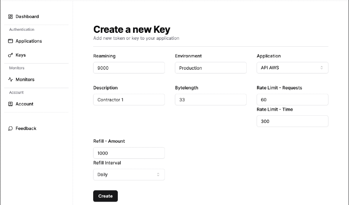Screen dimensions: 349x205
Task: Click the Account profile icon
Action: [x=10, y=104]
